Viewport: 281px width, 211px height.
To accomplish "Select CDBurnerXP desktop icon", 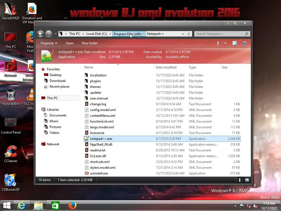I will coord(11,182).
